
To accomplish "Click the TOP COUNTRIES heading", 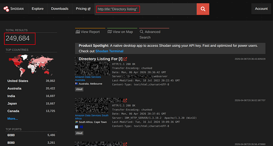I will tap(17, 50).
